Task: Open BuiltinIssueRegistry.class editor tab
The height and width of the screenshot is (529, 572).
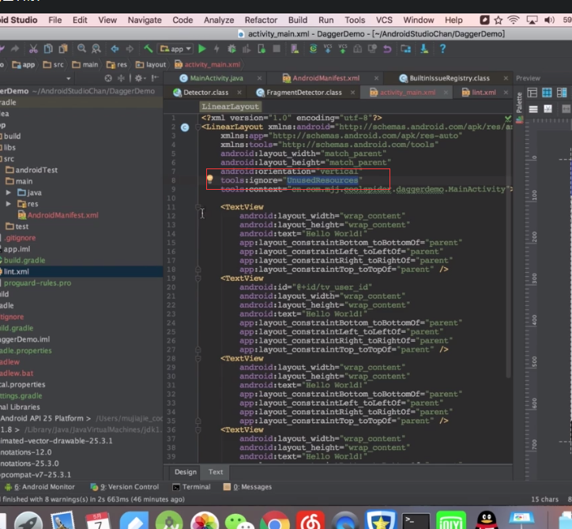Action: coord(449,78)
